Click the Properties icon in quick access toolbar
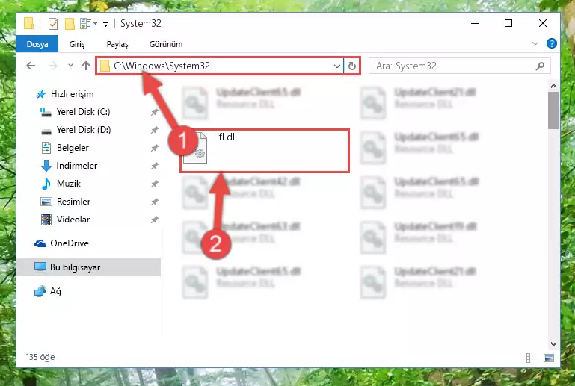Image resolution: width=575 pixels, height=386 pixels. (53, 24)
